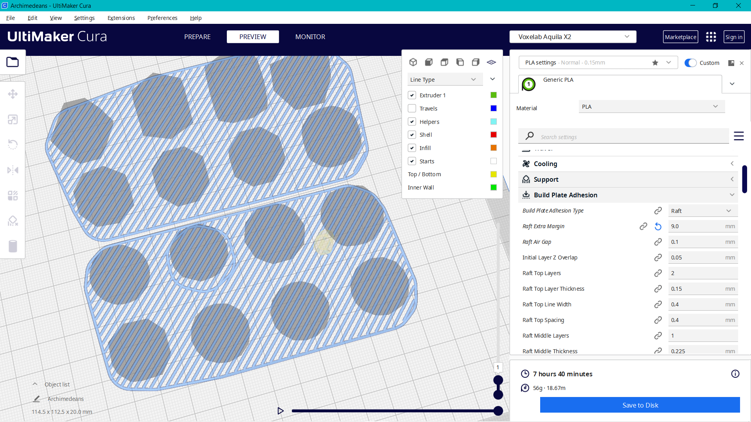Screen dimensions: 751x422
Task: Uncheck the Infill line type
Action: click(x=412, y=148)
